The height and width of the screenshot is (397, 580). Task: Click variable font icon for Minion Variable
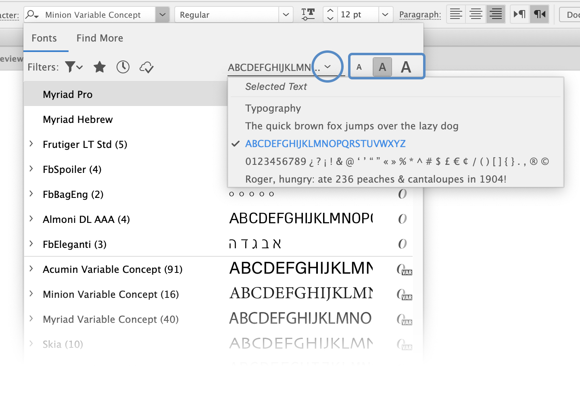[405, 295]
